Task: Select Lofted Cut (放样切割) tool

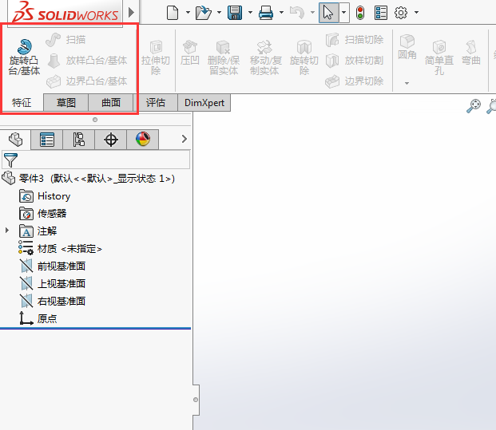Action: click(355, 61)
